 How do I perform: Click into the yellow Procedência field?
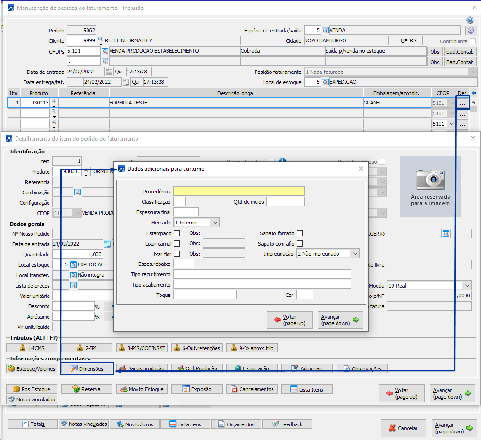(x=239, y=191)
